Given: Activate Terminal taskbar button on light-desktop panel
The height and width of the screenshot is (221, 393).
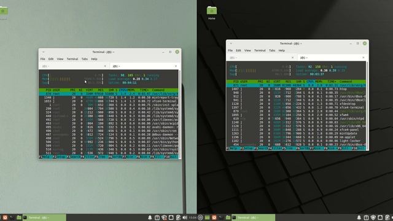Looking at the screenshot, I should (45, 217).
